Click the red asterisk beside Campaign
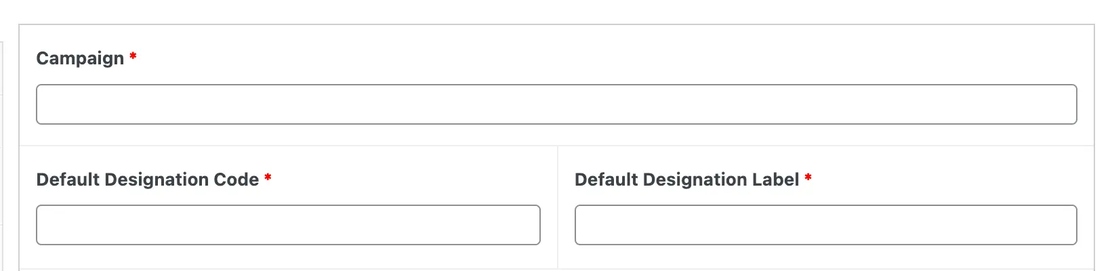Image resolution: width=1110 pixels, height=271 pixels. (133, 57)
